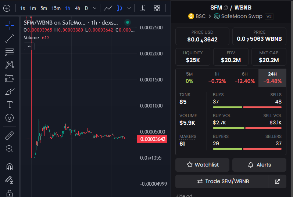Open the forecasting and measurement tools

(x=10, y=78)
